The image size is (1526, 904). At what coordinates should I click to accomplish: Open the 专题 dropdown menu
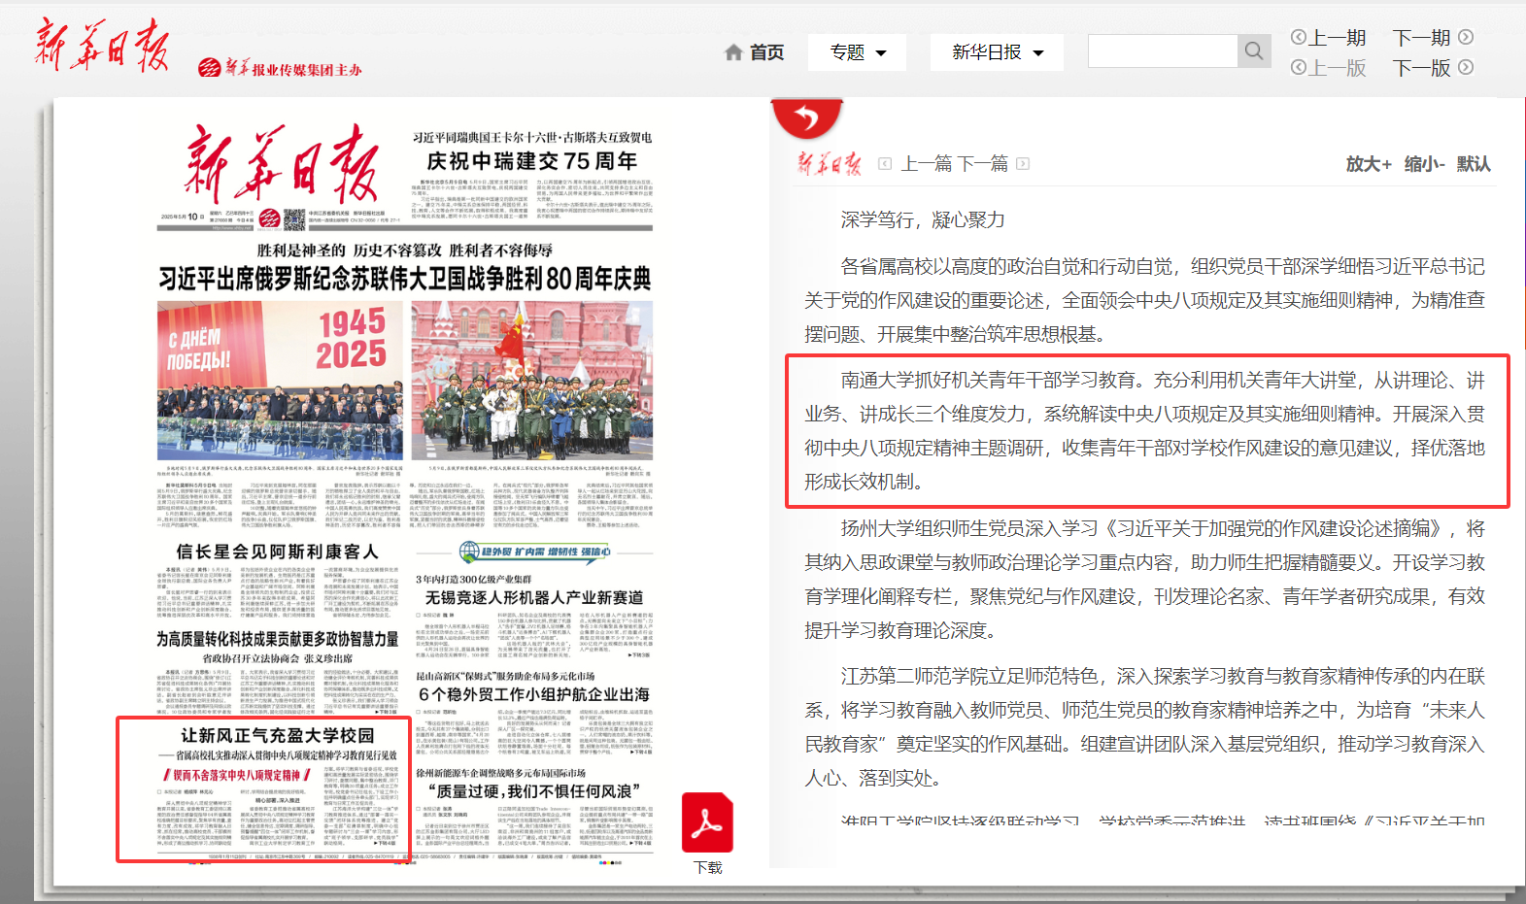[x=857, y=52]
